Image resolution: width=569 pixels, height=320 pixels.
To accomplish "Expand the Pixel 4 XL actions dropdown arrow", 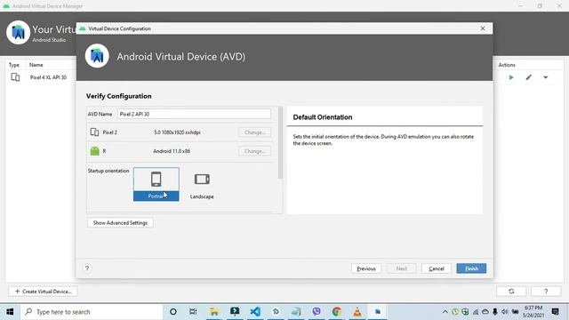I will point(545,77).
